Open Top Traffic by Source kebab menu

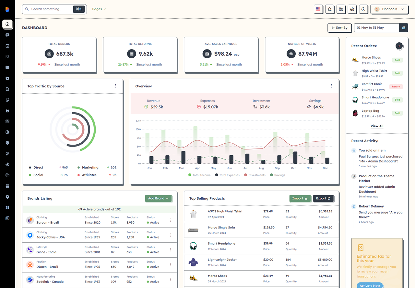pos(115,86)
